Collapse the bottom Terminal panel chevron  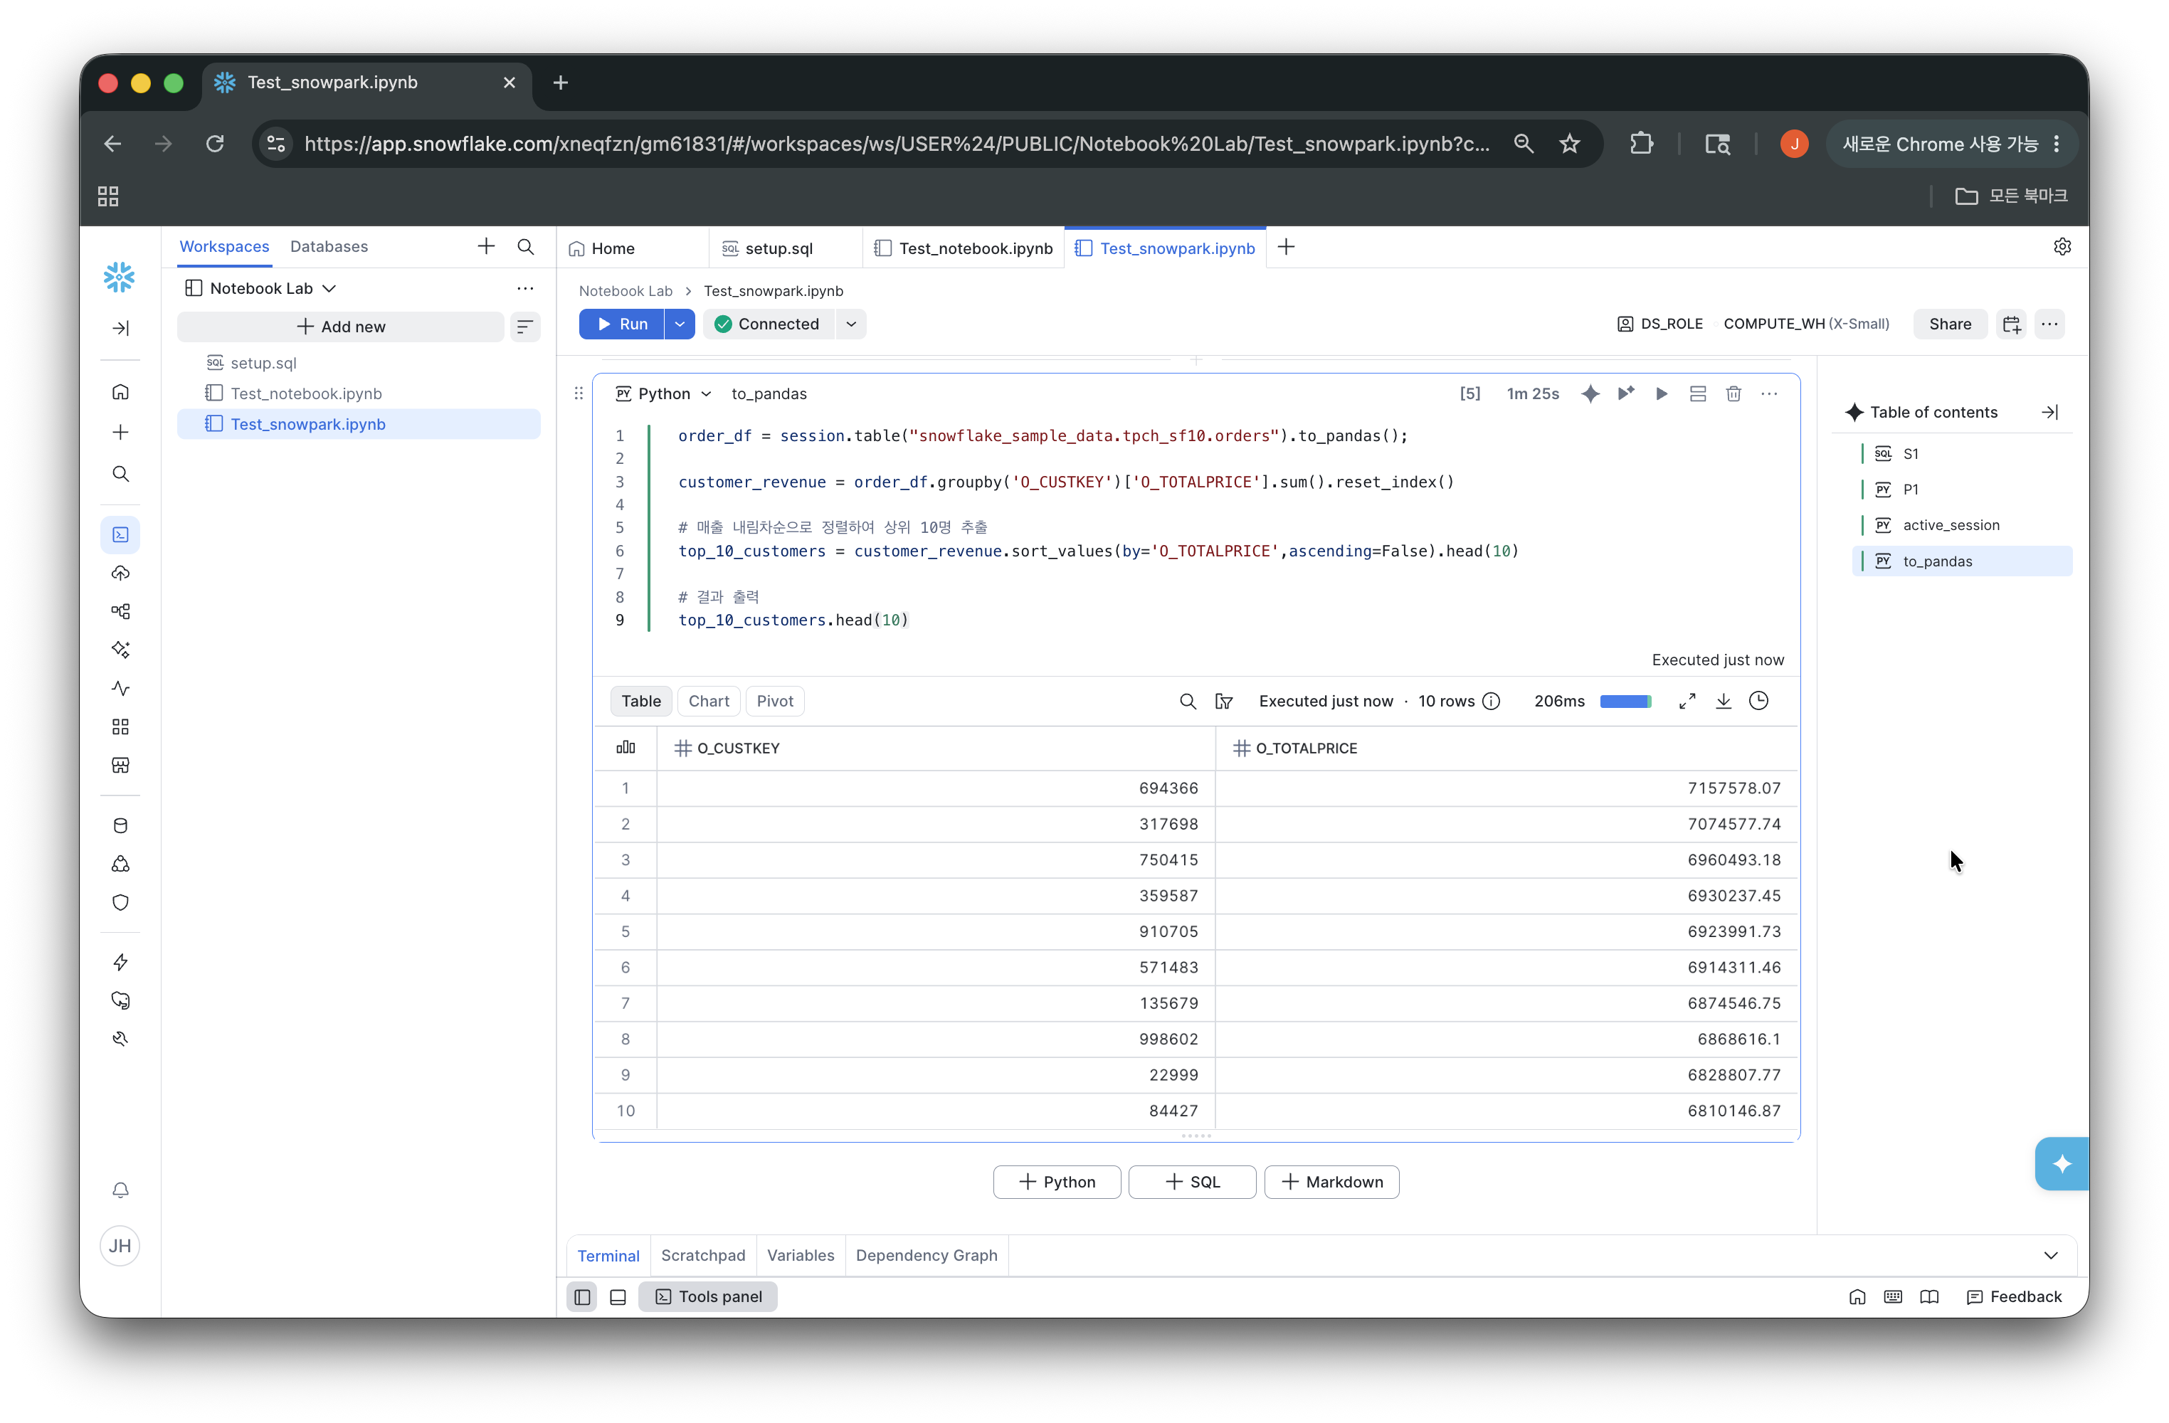click(2051, 1257)
